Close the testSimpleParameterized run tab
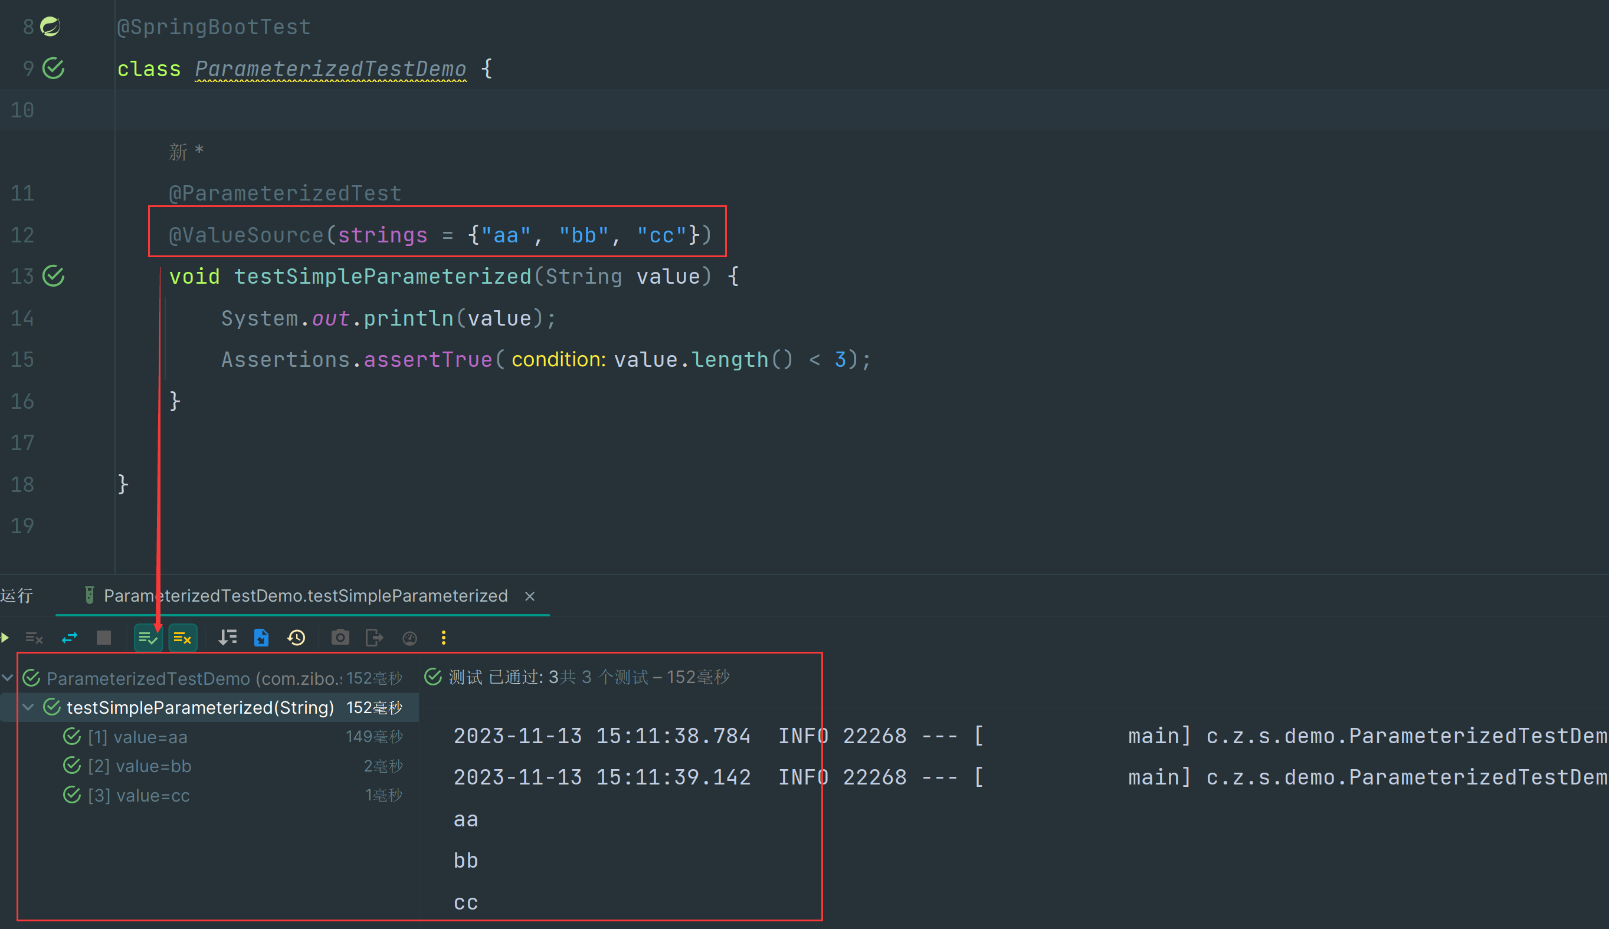Screen dimensions: 1609x929 [x=530, y=596]
